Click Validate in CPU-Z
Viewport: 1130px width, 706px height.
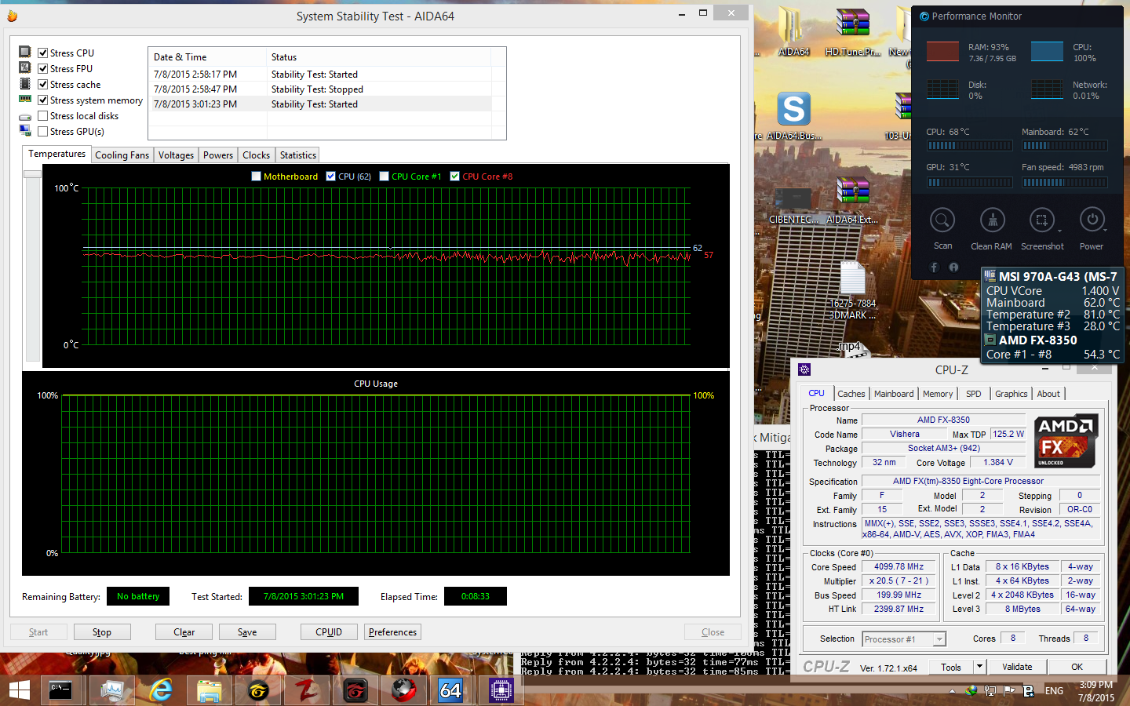[x=1016, y=667]
